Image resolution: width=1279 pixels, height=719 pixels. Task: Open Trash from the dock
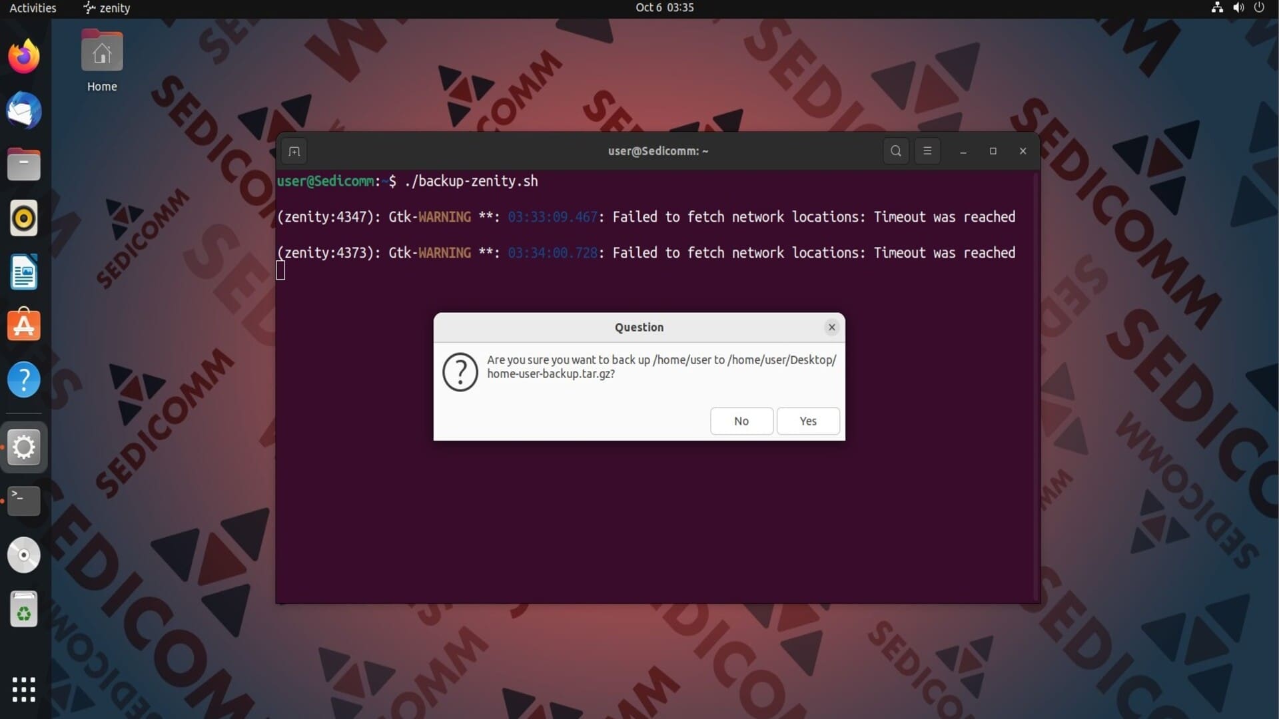click(24, 609)
